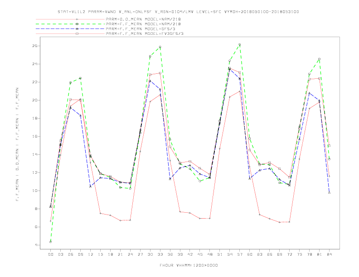Click y-axis tick label 16

coord(36,136)
